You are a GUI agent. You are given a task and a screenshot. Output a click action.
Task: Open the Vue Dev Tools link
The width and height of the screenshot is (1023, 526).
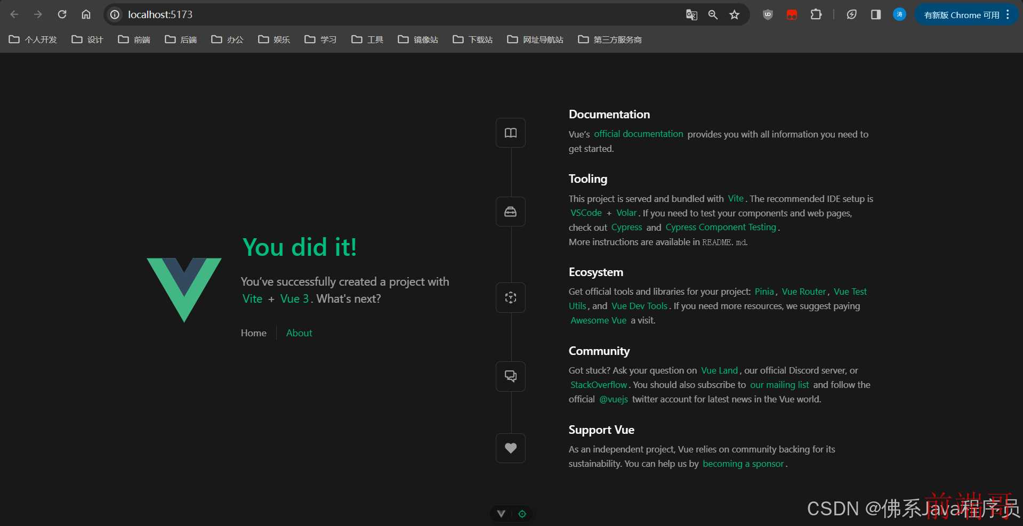pos(639,306)
